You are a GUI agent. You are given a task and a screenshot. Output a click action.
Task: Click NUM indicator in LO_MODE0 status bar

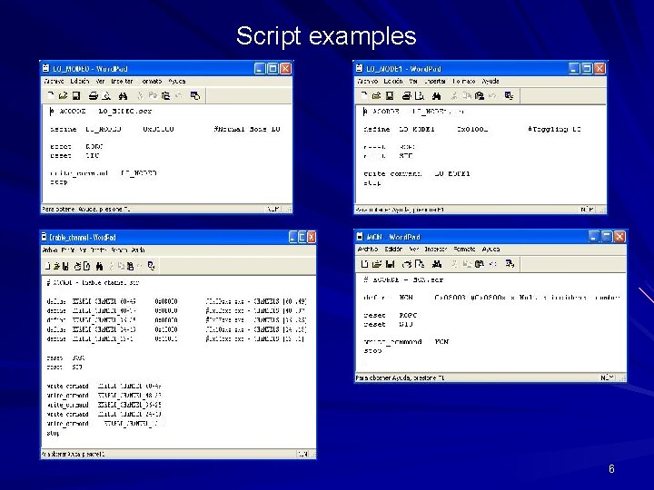[273, 209]
